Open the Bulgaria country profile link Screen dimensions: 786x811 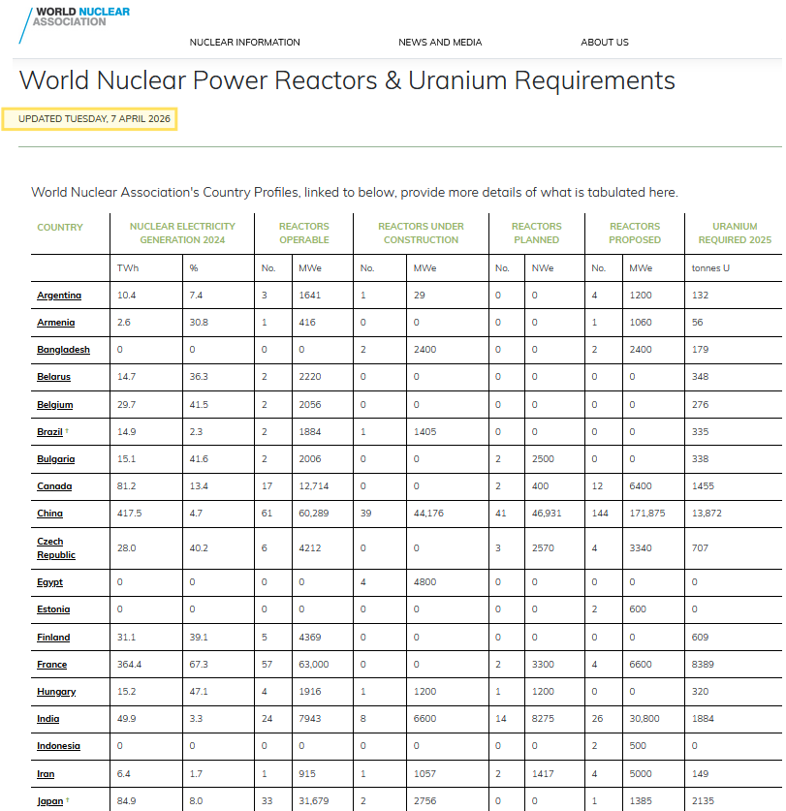coord(56,458)
